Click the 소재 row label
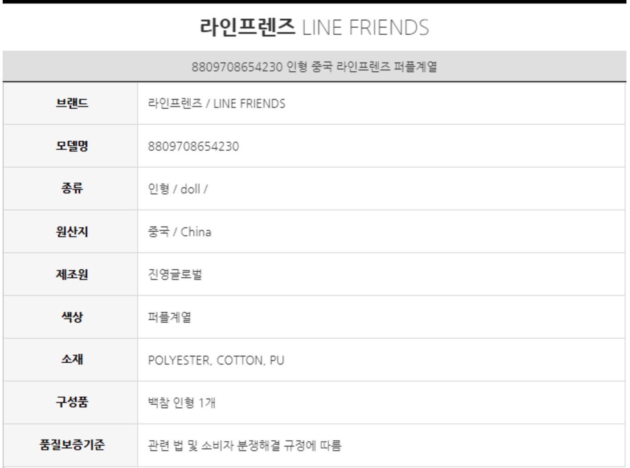Image resolution: width=630 pixels, height=468 pixels. (x=72, y=359)
